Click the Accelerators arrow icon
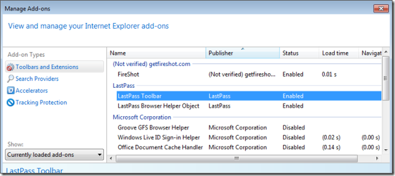Image resolution: width=395 pixels, height=176 pixels. (10, 91)
